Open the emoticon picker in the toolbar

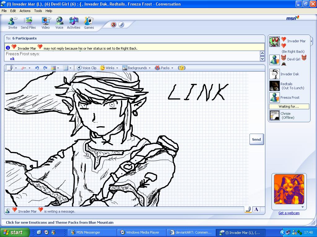click(182, 68)
